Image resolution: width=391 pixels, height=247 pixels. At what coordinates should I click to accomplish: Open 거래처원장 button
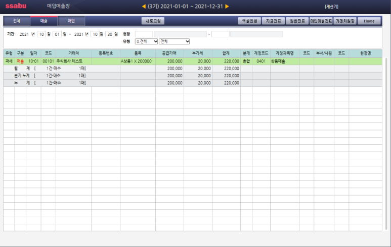point(345,21)
